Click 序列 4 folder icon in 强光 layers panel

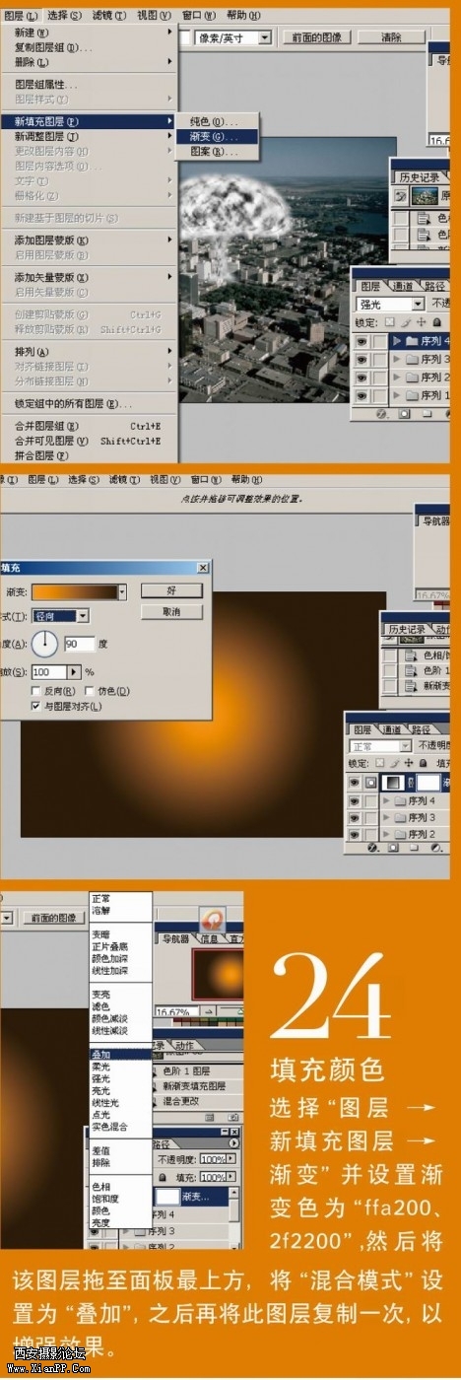tap(413, 341)
